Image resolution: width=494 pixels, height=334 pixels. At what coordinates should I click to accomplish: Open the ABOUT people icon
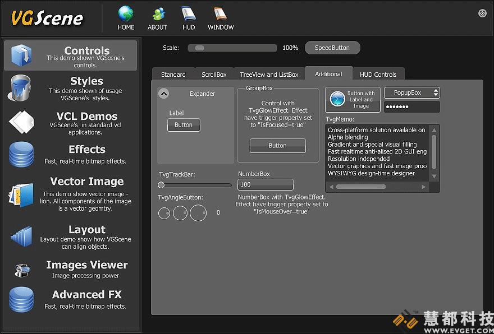pyautogui.click(x=158, y=14)
